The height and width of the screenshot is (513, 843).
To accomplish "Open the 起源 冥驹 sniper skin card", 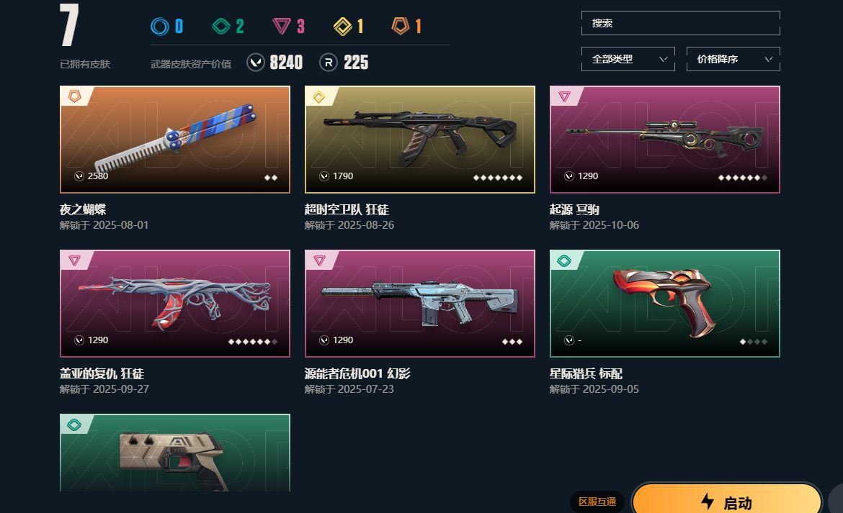I will (665, 140).
